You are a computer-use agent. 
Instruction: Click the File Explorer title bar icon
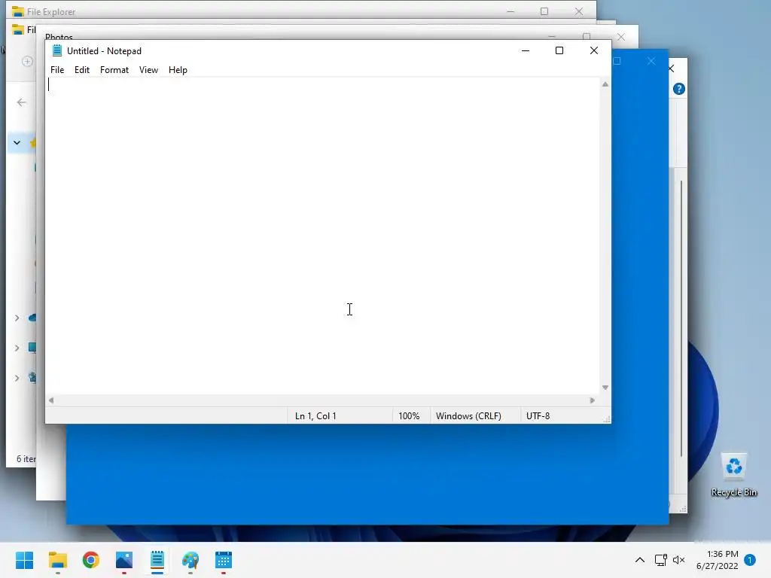coord(18,11)
